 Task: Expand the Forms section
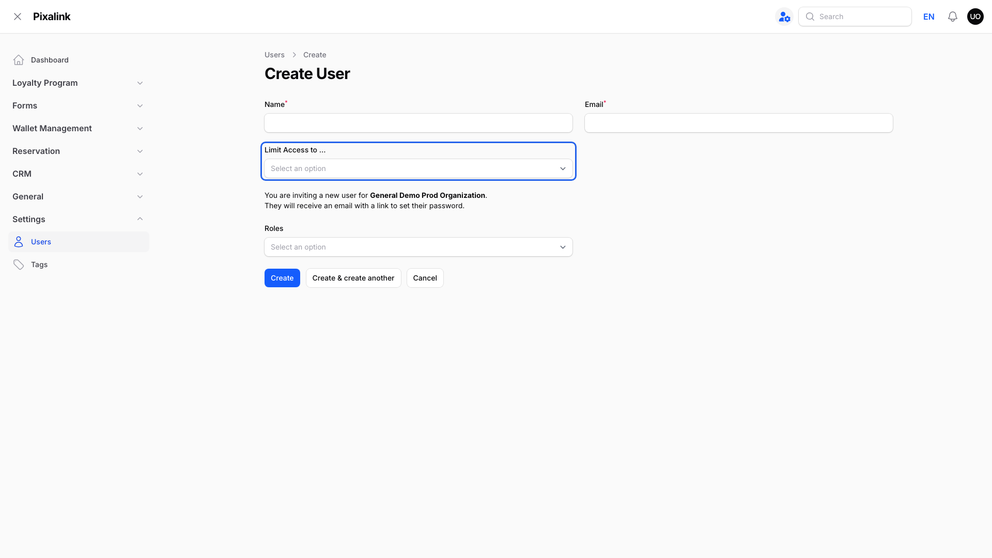pos(79,105)
